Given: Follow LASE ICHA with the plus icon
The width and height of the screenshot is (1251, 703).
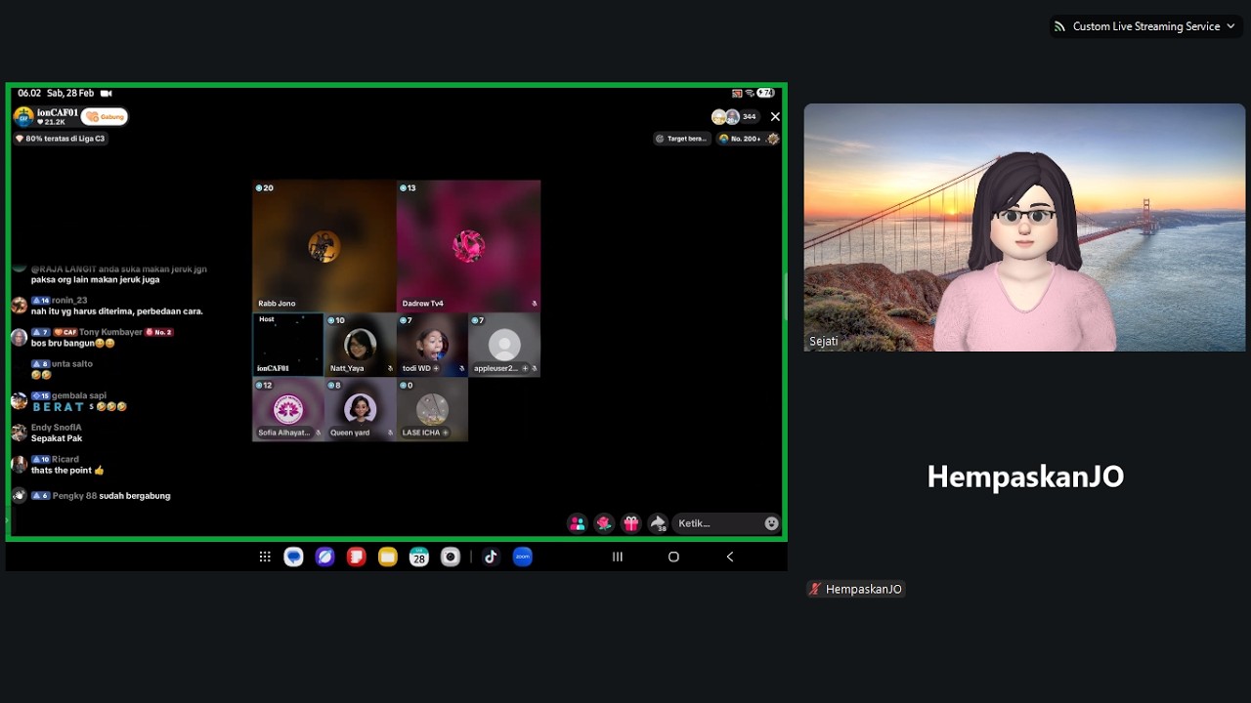Looking at the screenshot, I should point(446,433).
